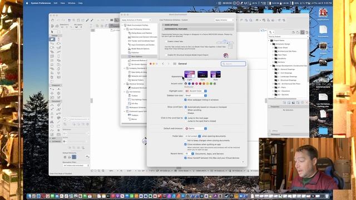
Task: Open the Prefer tabs dropdown
Action: tap(193, 136)
